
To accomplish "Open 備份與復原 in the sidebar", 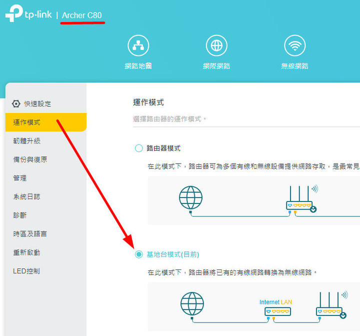I will tap(30, 159).
